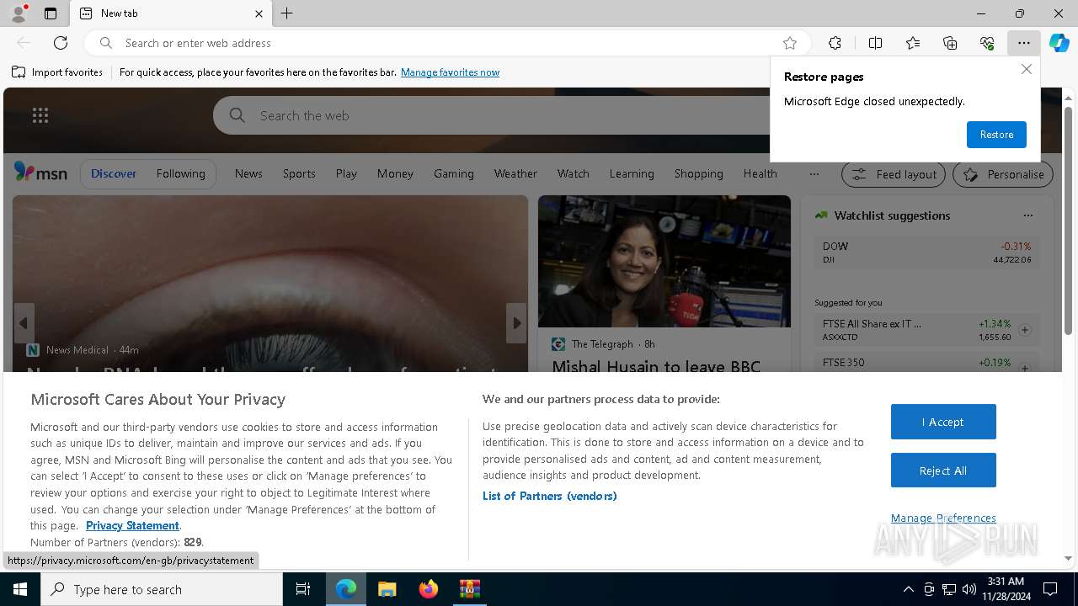The width and height of the screenshot is (1078, 606).
Task: Open the Gaming category
Action: pos(454,173)
